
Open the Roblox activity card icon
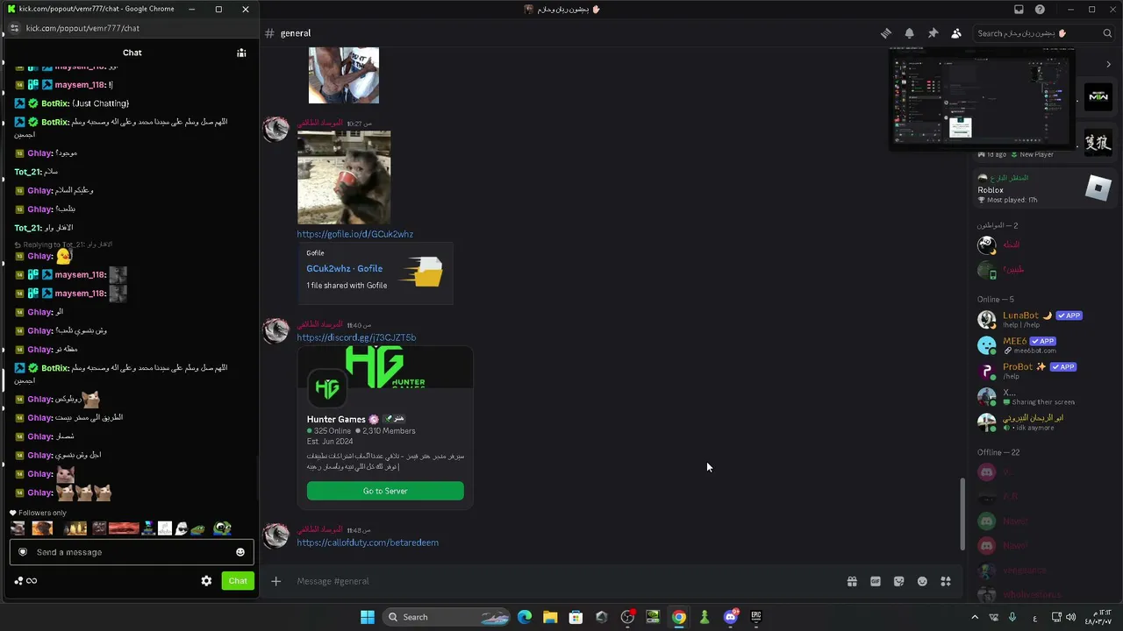tap(1098, 188)
